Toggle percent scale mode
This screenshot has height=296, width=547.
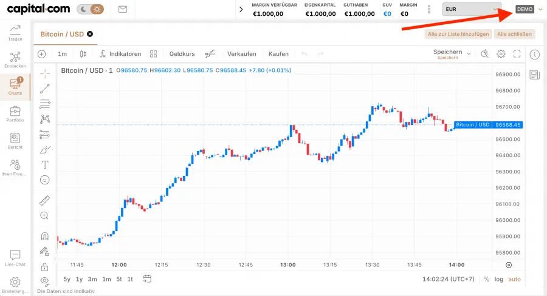(486, 279)
